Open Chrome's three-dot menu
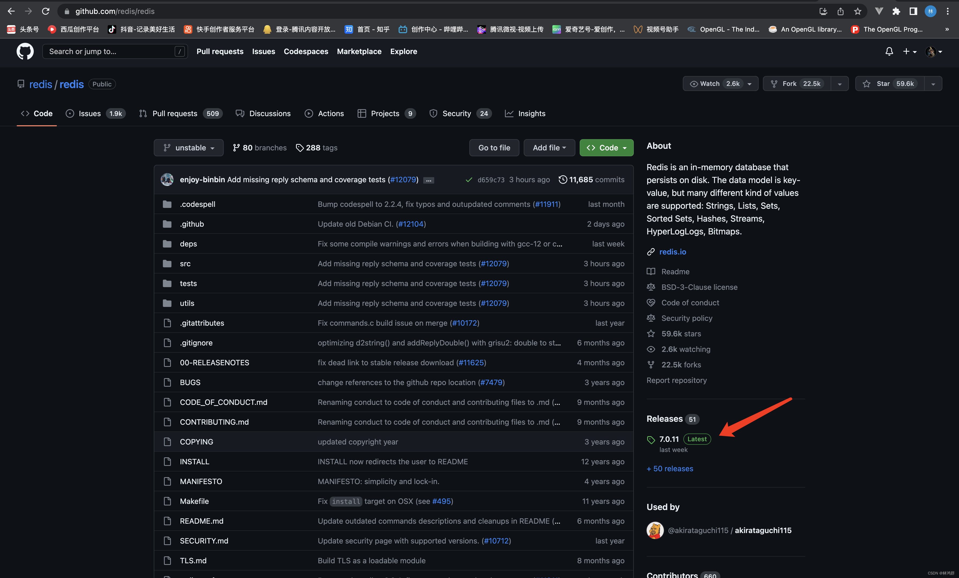This screenshot has height=578, width=959. click(x=948, y=11)
